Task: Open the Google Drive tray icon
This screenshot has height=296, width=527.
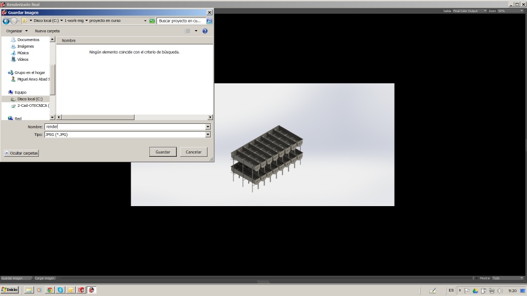Action: coord(475,291)
